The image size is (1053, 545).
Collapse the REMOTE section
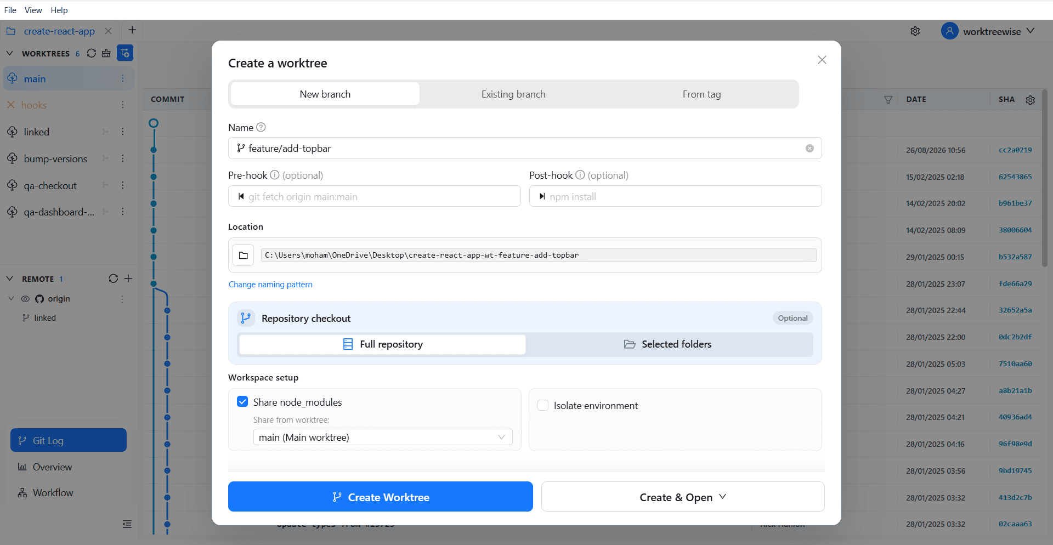[9, 279]
